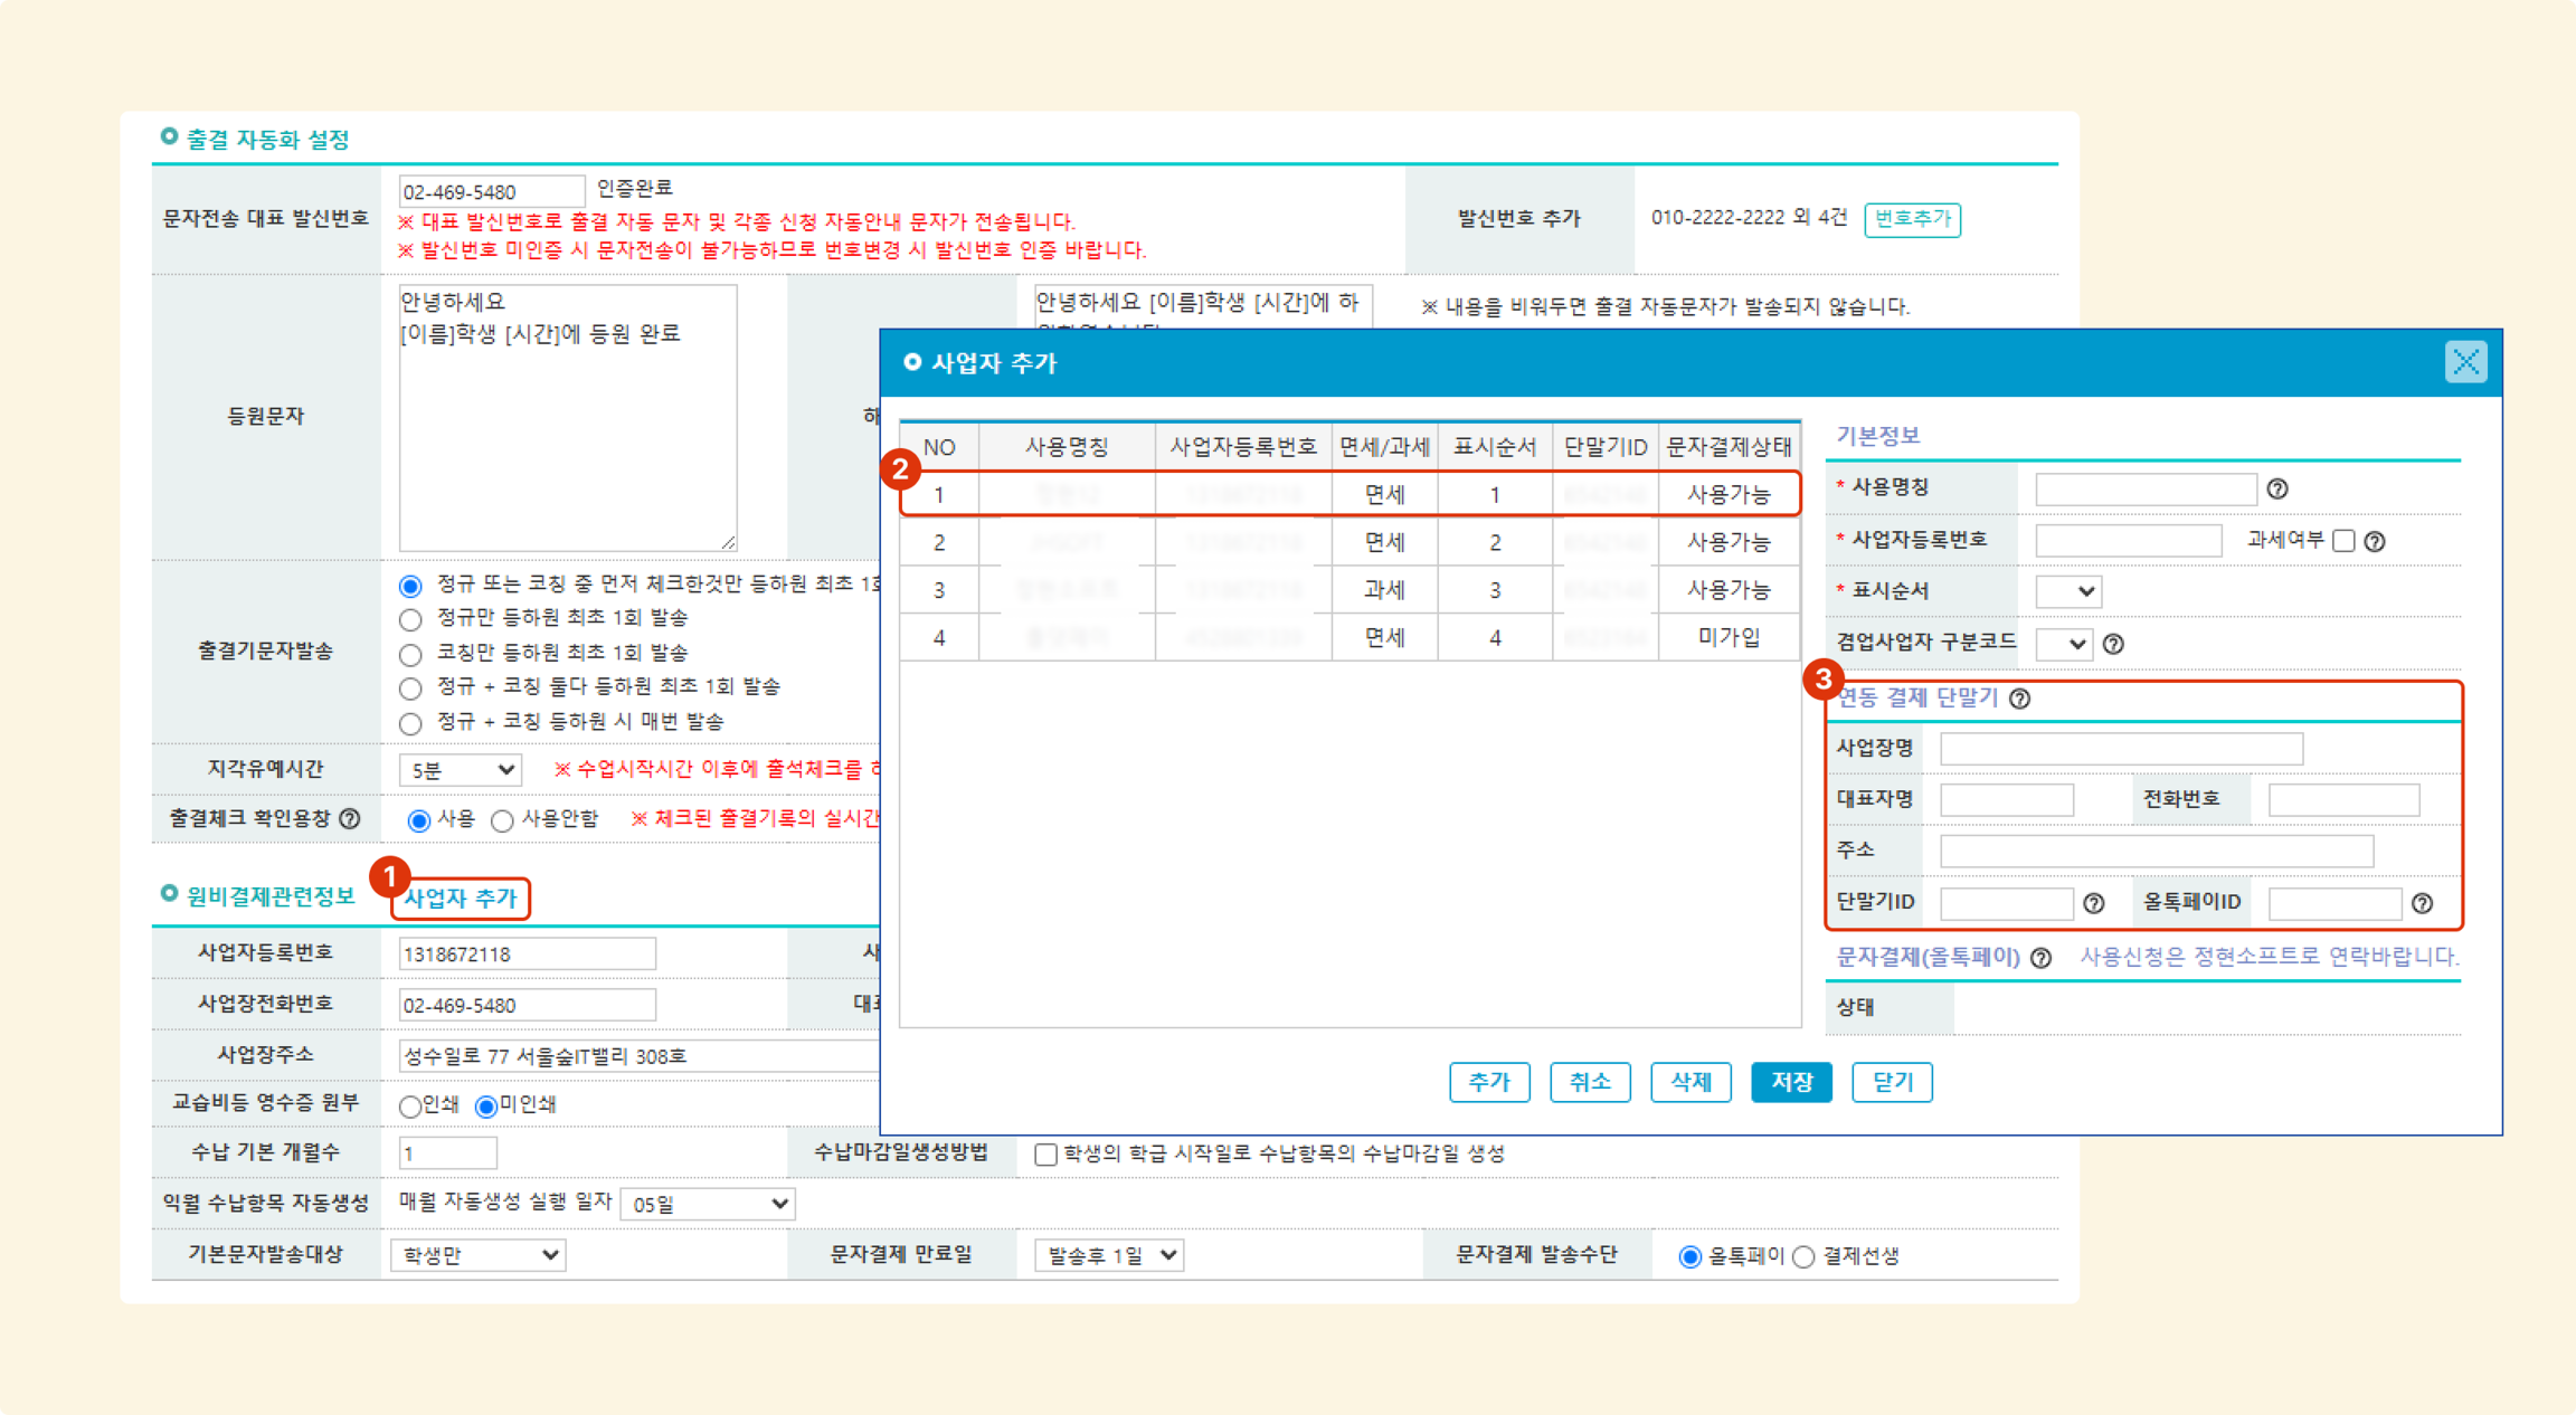The image size is (2576, 1415).
Task: Click help icon next to 사용명칭 field
Action: [2277, 489]
